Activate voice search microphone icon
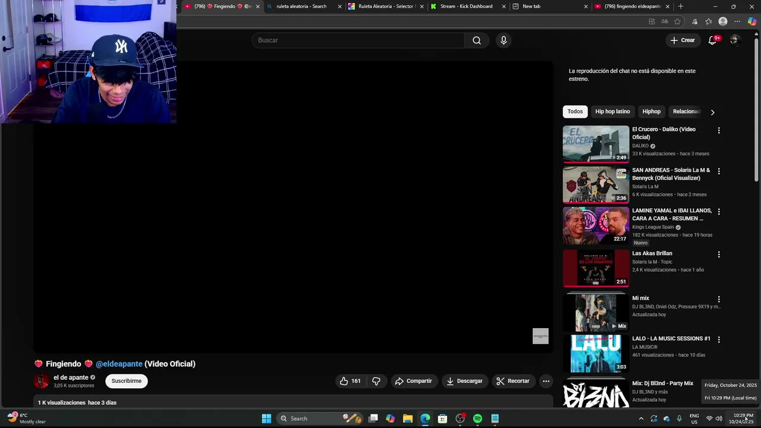Screen dimensions: 761x428 [504, 40]
